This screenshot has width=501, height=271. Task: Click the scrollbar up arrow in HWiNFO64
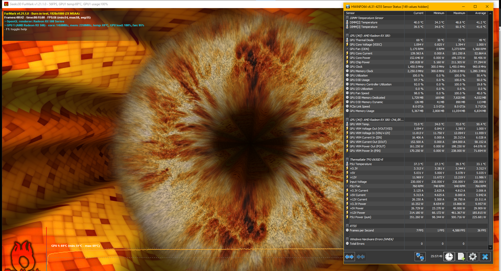pyautogui.click(x=490, y=14)
